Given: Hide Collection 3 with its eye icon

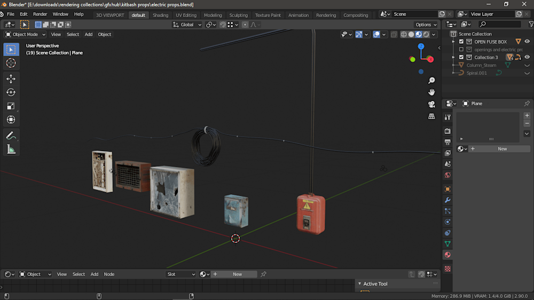Looking at the screenshot, I should [x=527, y=57].
